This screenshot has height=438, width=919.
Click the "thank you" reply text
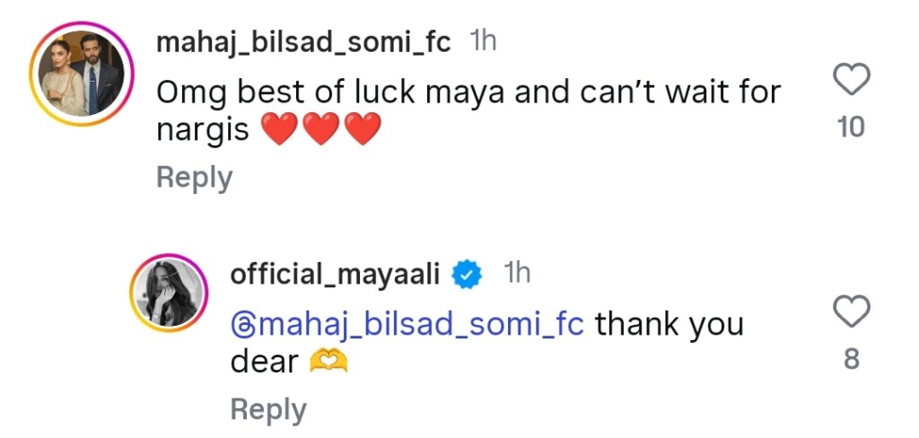pyautogui.click(x=669, y=323)
